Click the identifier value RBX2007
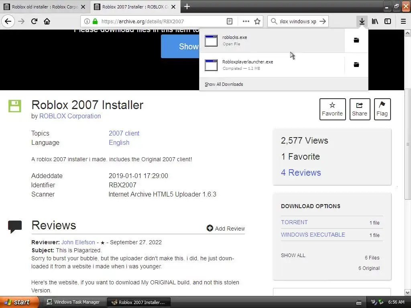The width and height of the screenshot is (411, 308). pos(122,185)
